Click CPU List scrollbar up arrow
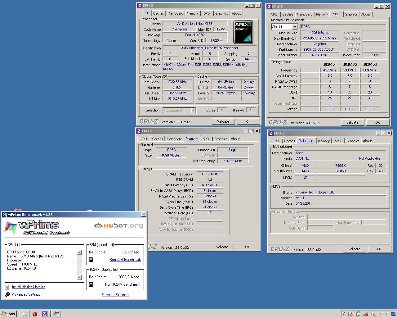Image resolution: width=397 pixels, height=318 pixels. (x=79, y=252)
